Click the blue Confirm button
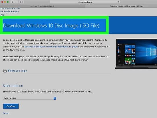The width and height of the screenshot is (157, 118). point(11,106)
